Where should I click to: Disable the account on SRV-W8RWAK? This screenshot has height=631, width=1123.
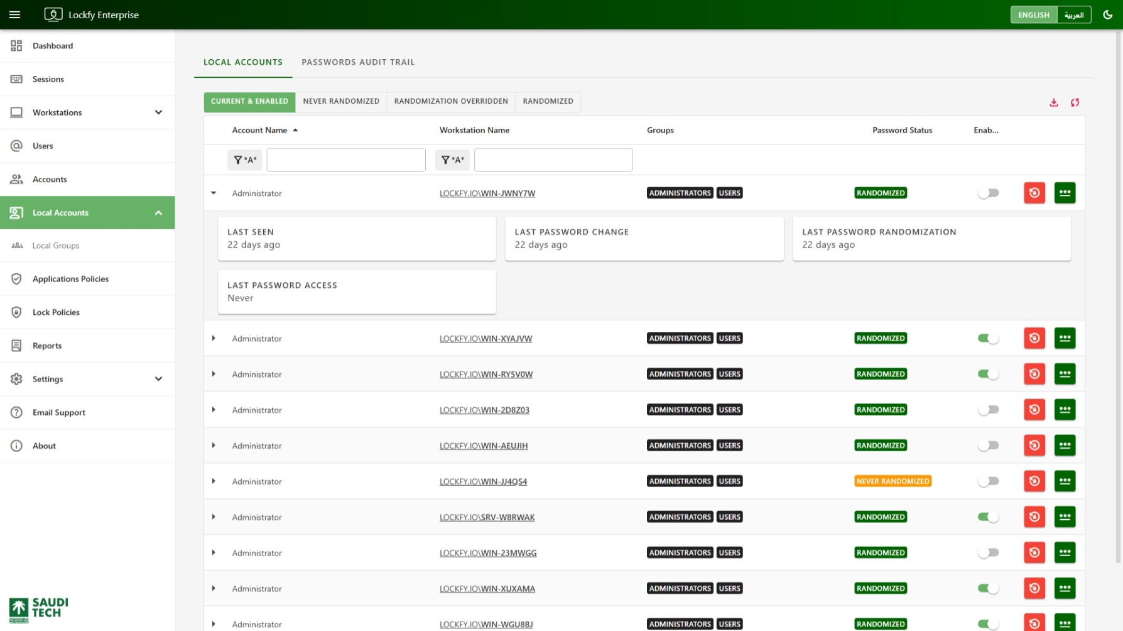click(x=988, y=517)
